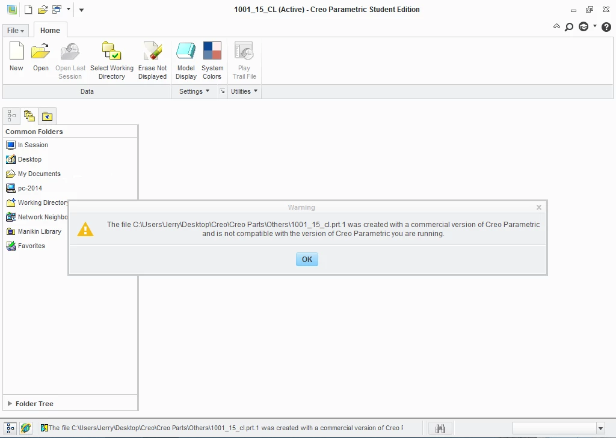This screenshot has width=616, height=438.
Task: Click the warning triangle icon
Action: pos(85,229)
